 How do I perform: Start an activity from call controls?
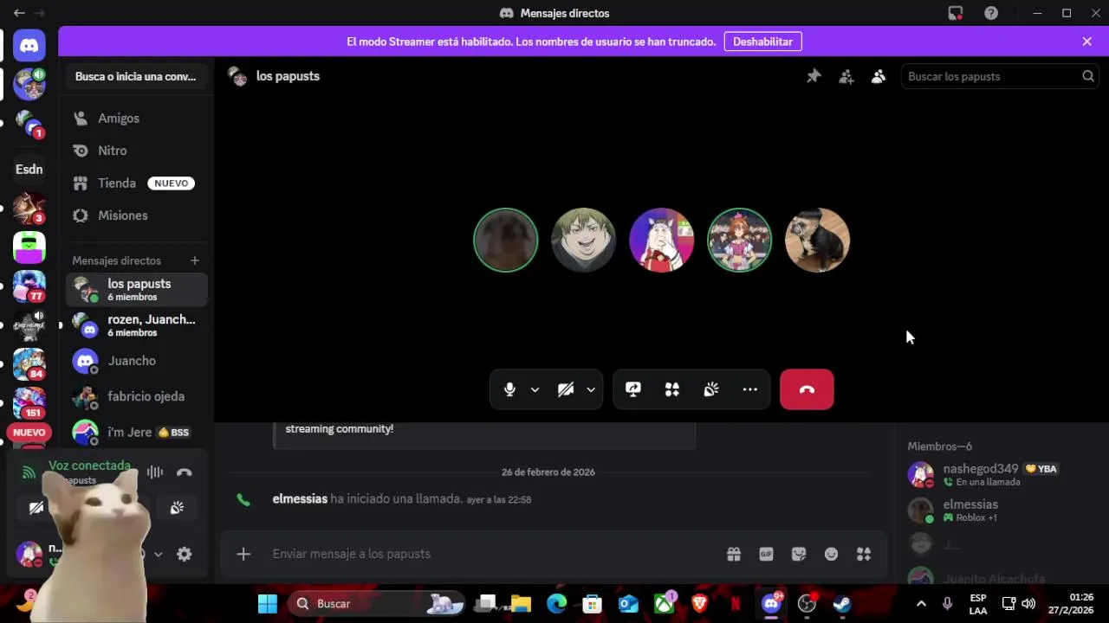coord(672,389)
